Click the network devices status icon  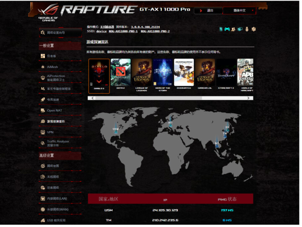click(240, 29)
